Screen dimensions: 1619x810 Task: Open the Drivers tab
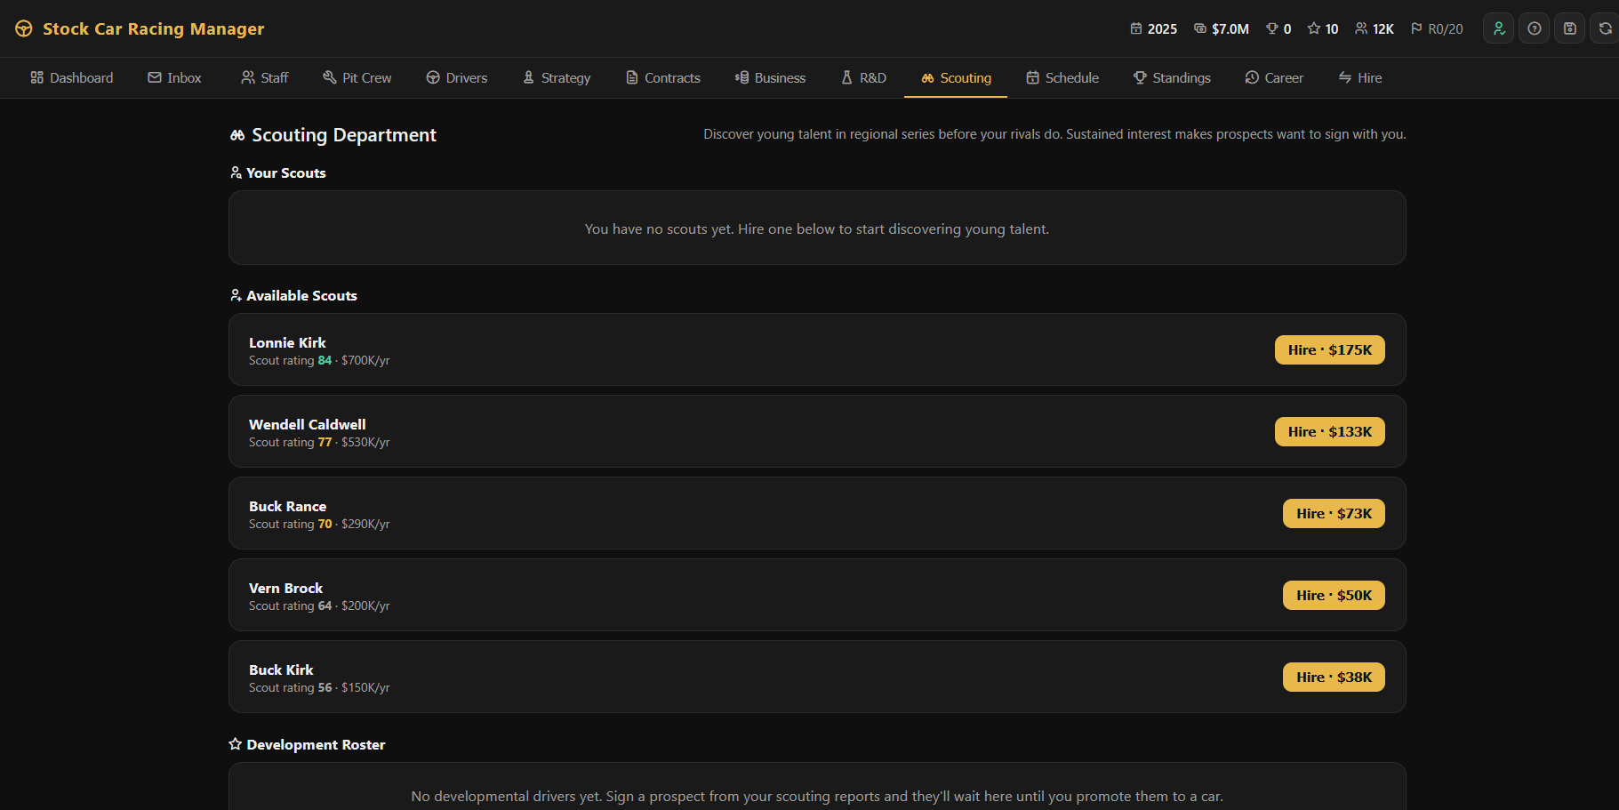(457, 77)
